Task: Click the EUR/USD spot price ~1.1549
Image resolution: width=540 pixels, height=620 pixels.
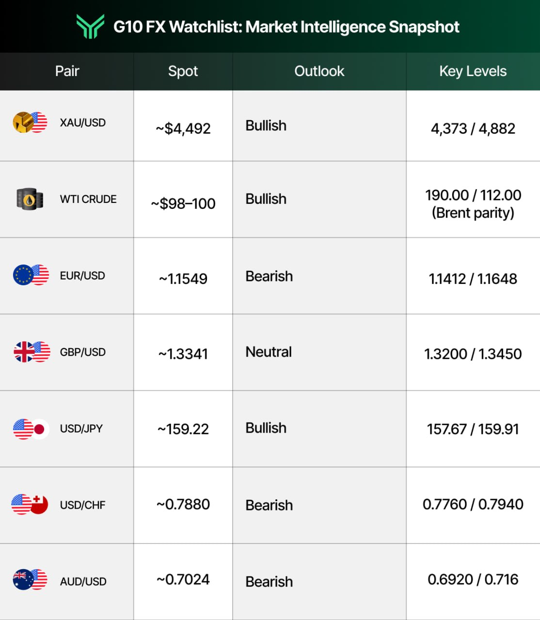Action: (183, 279)
